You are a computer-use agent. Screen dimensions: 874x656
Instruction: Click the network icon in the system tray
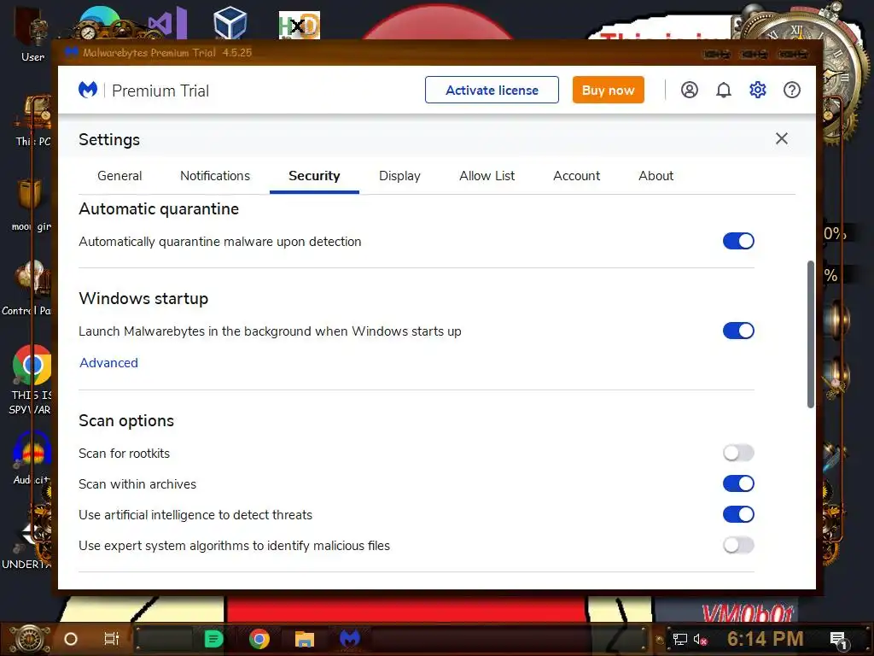[x=679, y=639]
